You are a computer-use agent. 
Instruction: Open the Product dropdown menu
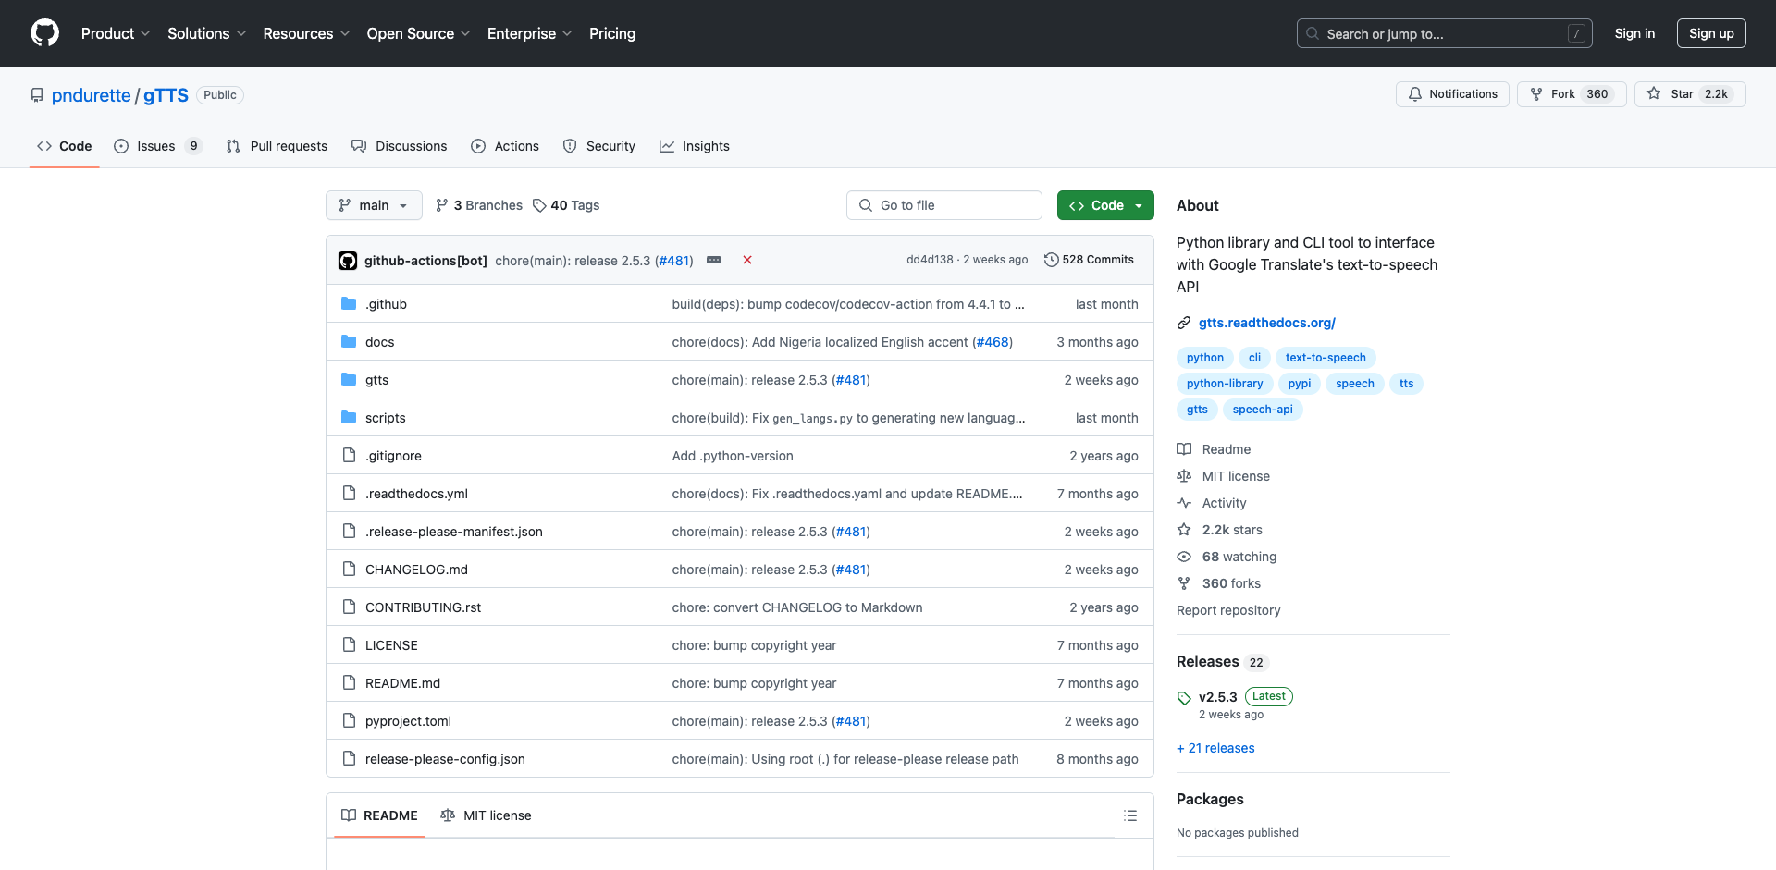[x=116, y=33]
